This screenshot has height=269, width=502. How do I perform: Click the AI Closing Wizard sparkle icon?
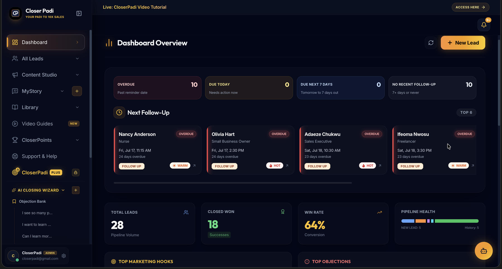point(14,190)
